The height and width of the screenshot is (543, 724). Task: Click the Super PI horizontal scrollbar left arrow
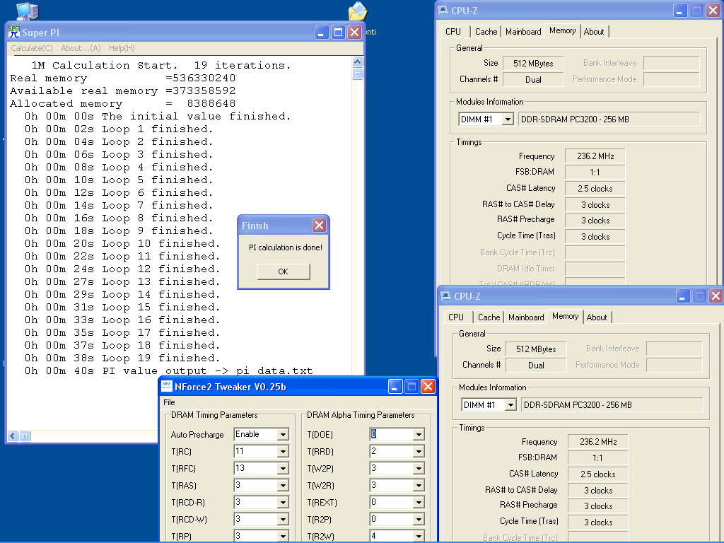(x=13, y=436)
